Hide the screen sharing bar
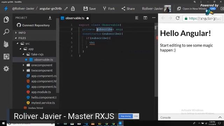 pyautogui.click(x=136, y=116)
